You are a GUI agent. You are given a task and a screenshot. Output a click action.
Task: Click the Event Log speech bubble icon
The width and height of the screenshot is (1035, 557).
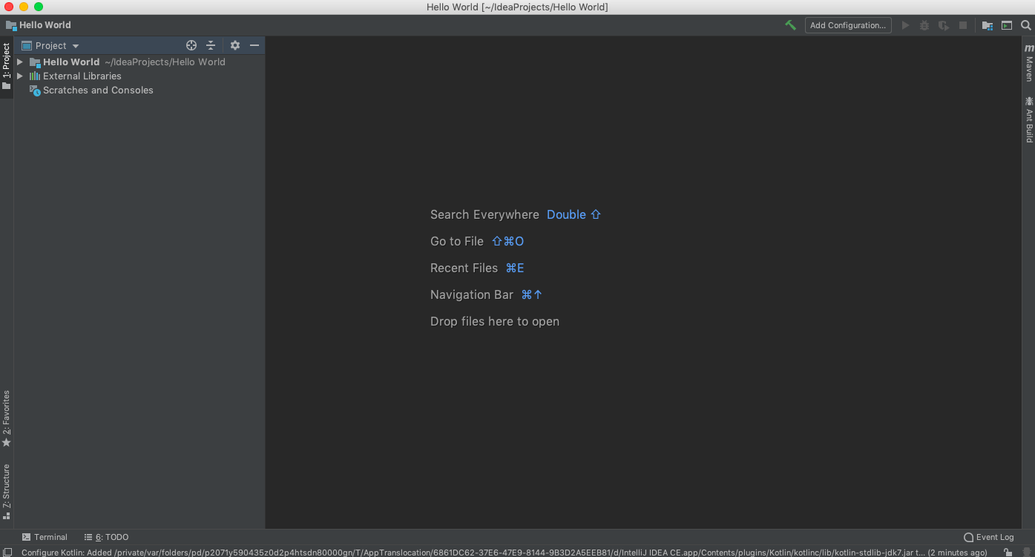pos(968,537)
